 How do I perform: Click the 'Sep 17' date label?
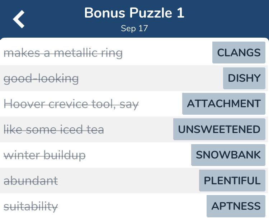click(x=134, y=28)
